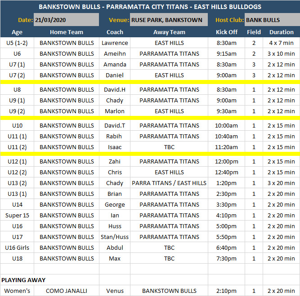Image resolution: width=300 pixels, height=296 pixels.
Task: Select coach cell Max
Action: (115, 258)
